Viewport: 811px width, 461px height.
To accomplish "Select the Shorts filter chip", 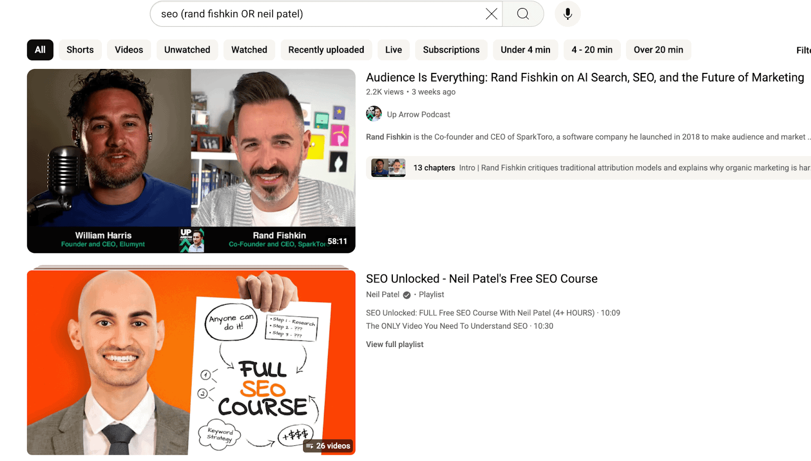I will 80,50.
